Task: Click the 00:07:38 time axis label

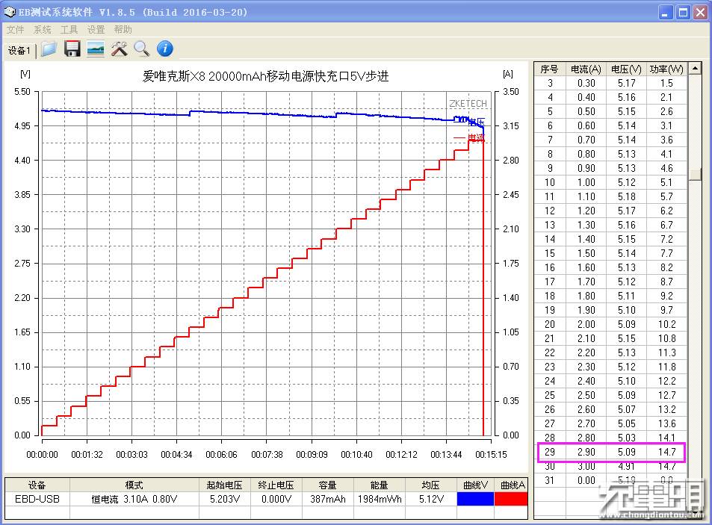Action: (267, 454)
